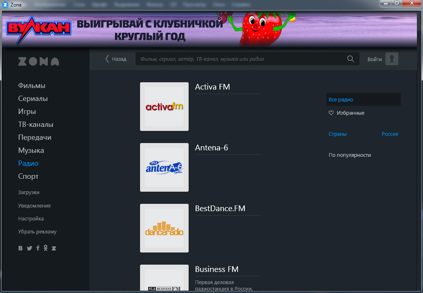The width and height of the screenshot is (423, 293).
Task: Open the VK social link icon
Action: tap(21, 248)
